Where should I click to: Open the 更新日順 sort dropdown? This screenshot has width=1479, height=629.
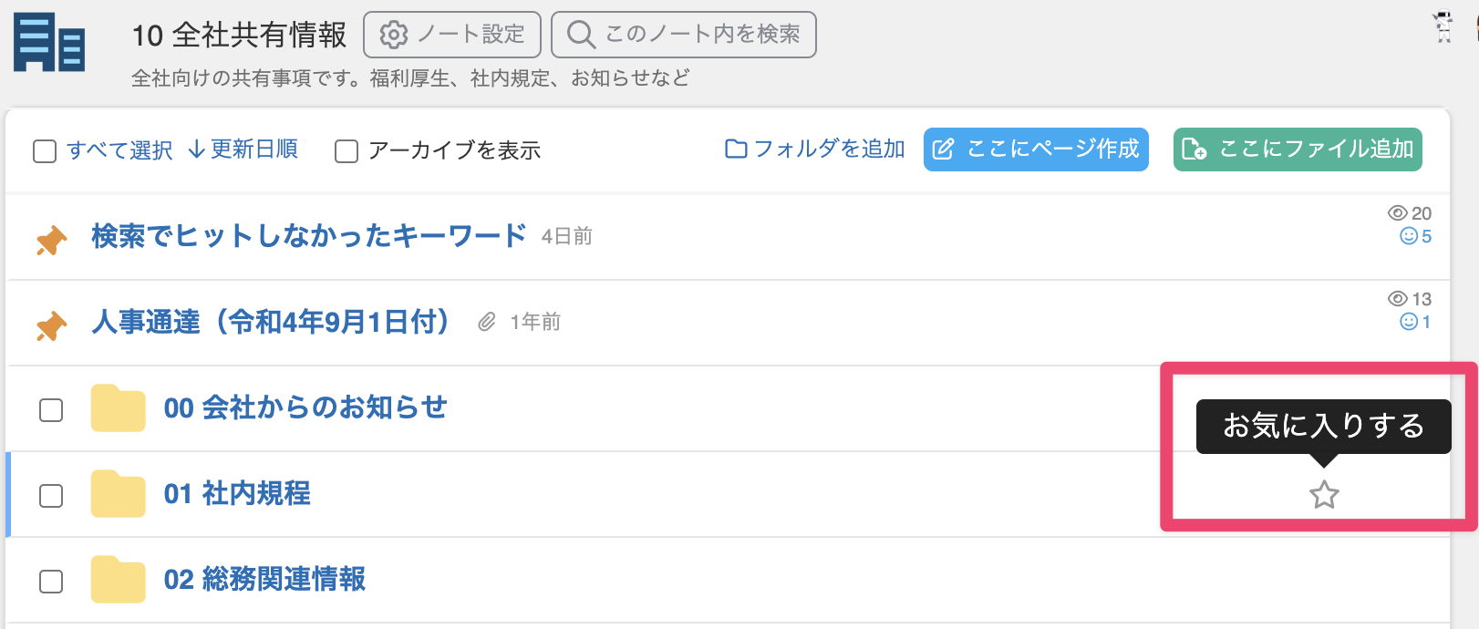243,150
